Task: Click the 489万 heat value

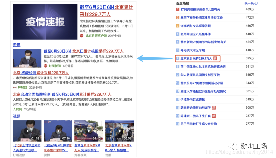Action: tap(250, 9)
